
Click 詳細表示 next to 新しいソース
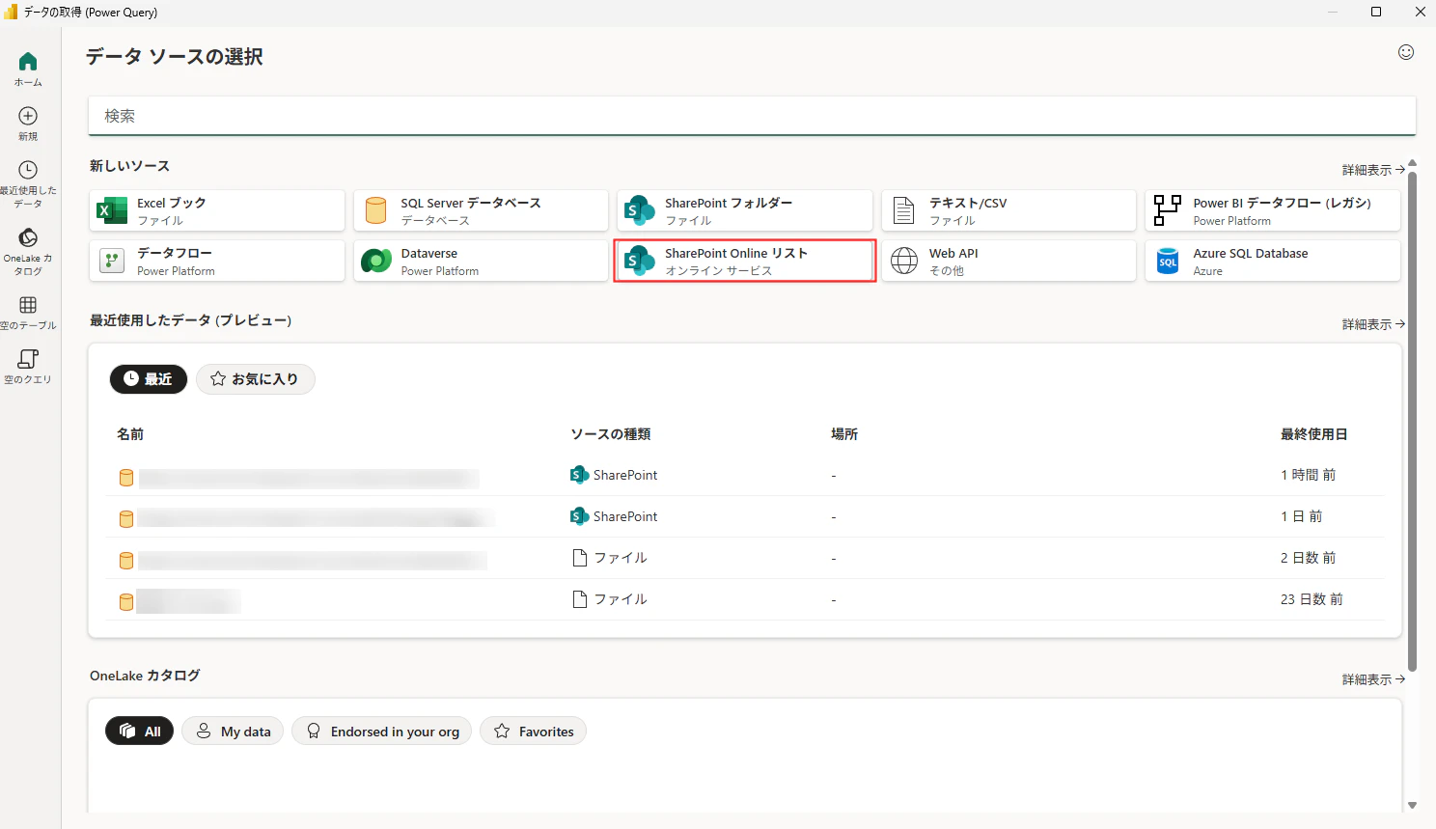(1373, 170)
